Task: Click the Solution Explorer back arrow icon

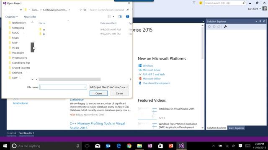Action: coord(209,27)
